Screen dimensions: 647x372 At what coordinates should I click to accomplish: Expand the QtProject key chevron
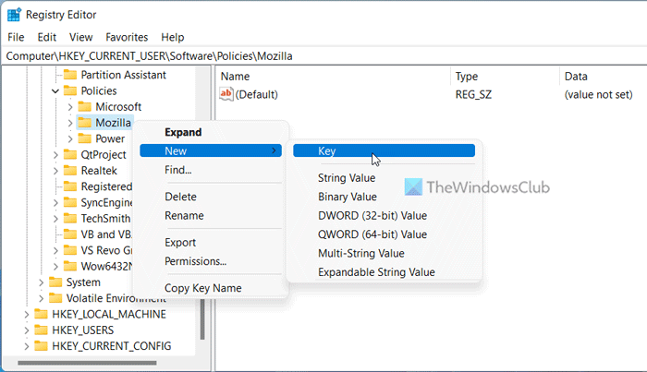click(x=55, y=154)
